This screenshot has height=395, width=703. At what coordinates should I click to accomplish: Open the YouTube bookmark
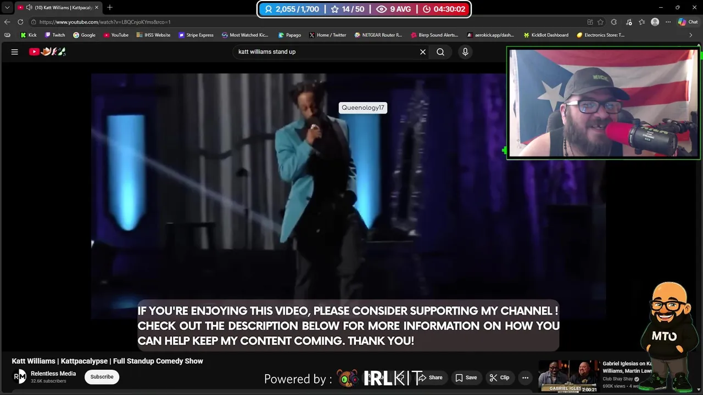(x=116, y=35)
